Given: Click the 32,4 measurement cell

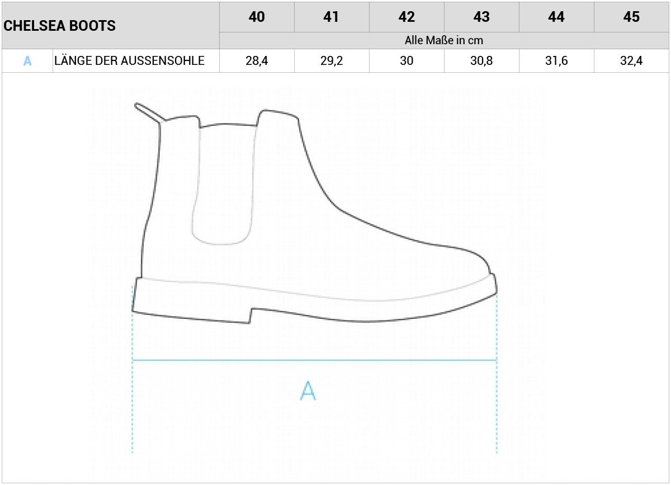Looking at the screenshot, I should [631, 61].
